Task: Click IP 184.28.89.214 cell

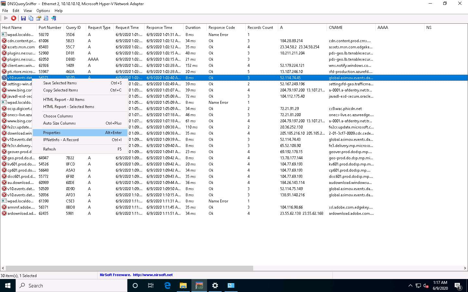Action: coord(292,41)
